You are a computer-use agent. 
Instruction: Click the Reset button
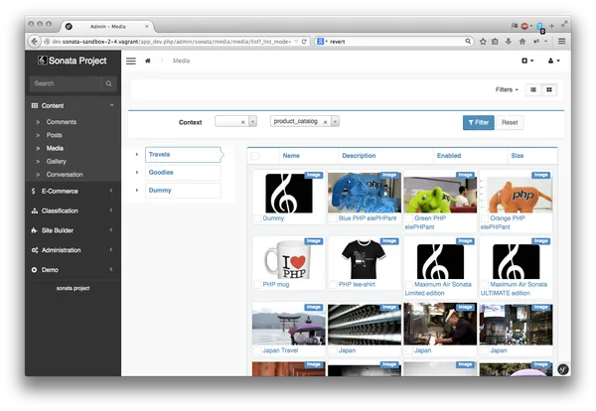click(510, 122)
